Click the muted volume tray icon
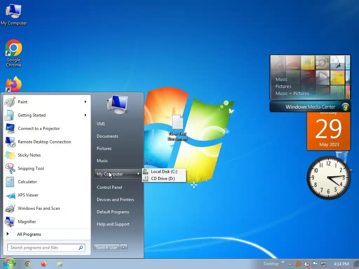 tap(306, 264)
